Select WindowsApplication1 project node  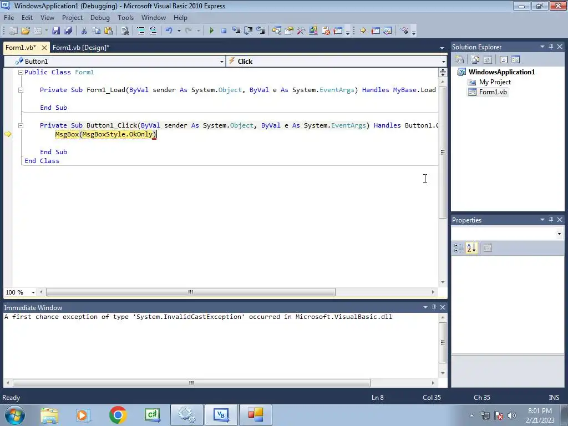tap(501, 72)
